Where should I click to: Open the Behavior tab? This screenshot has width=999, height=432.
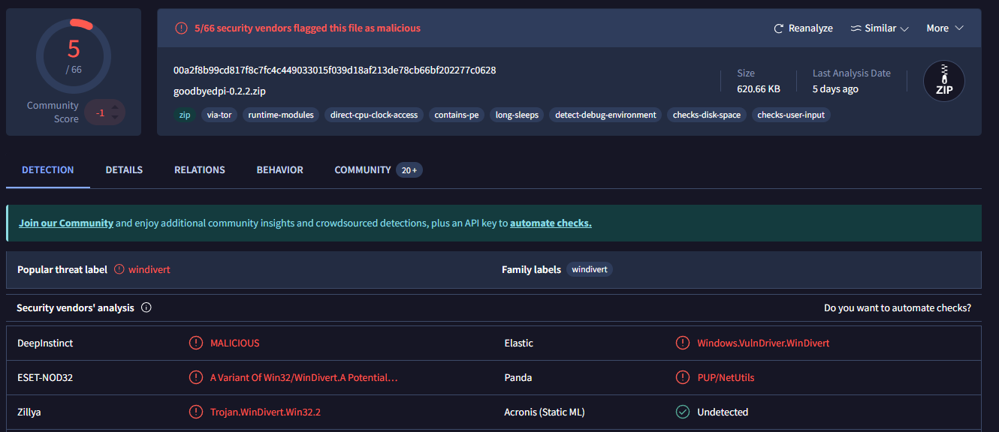coord(279,170)
